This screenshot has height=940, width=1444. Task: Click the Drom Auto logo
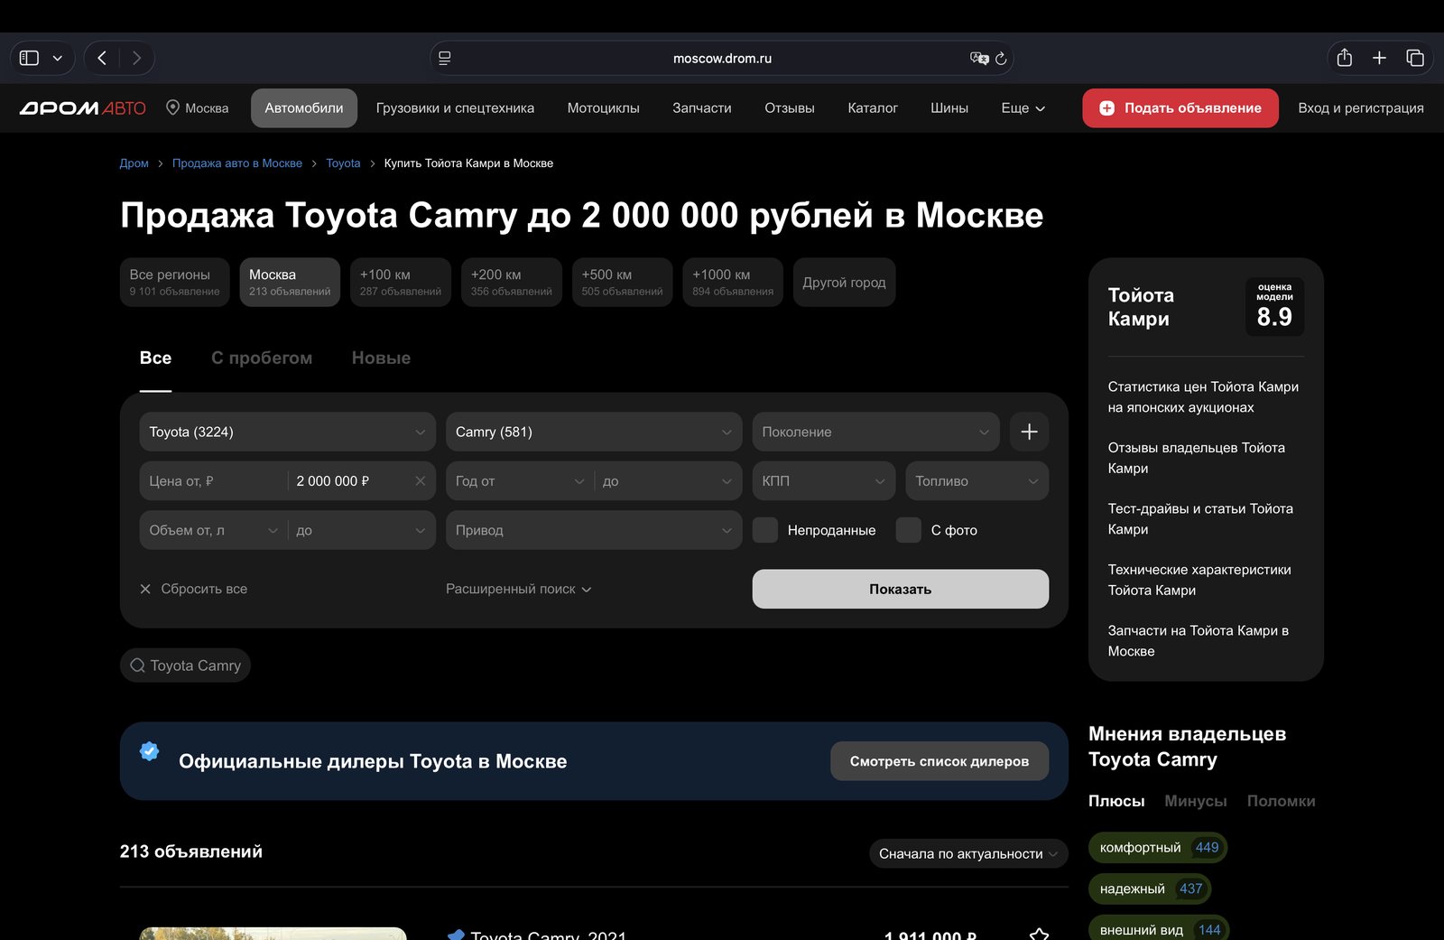[x=83, y=108]
